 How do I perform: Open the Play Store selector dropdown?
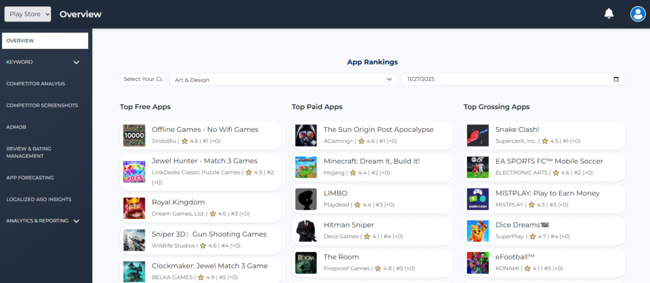tap(27, 14)
